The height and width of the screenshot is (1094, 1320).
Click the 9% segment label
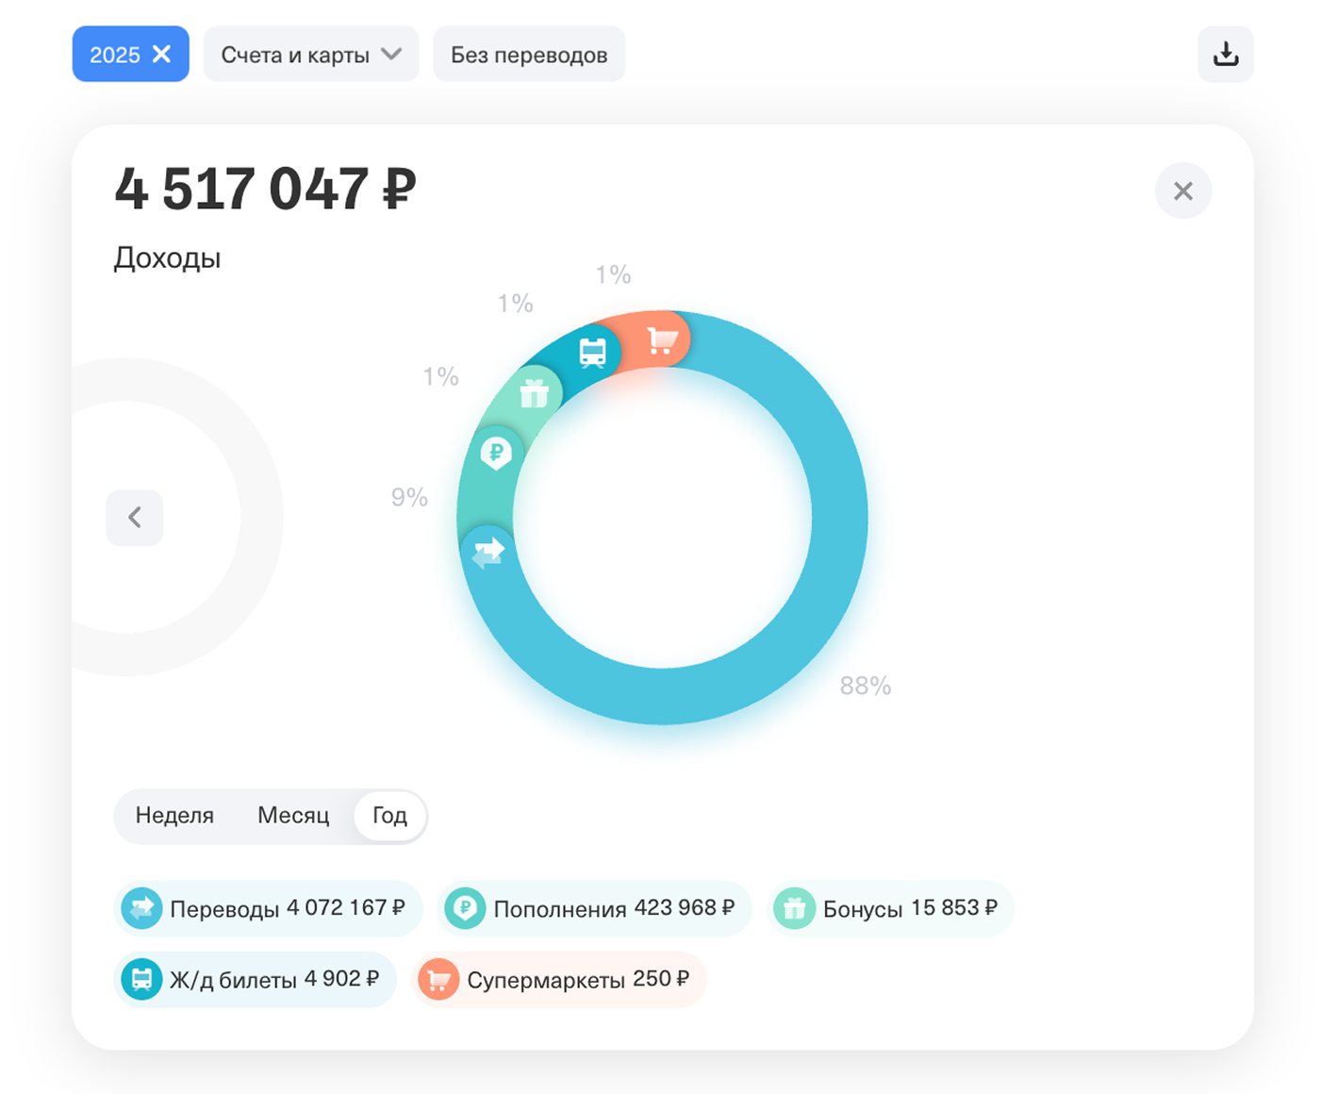coord(409,497)
